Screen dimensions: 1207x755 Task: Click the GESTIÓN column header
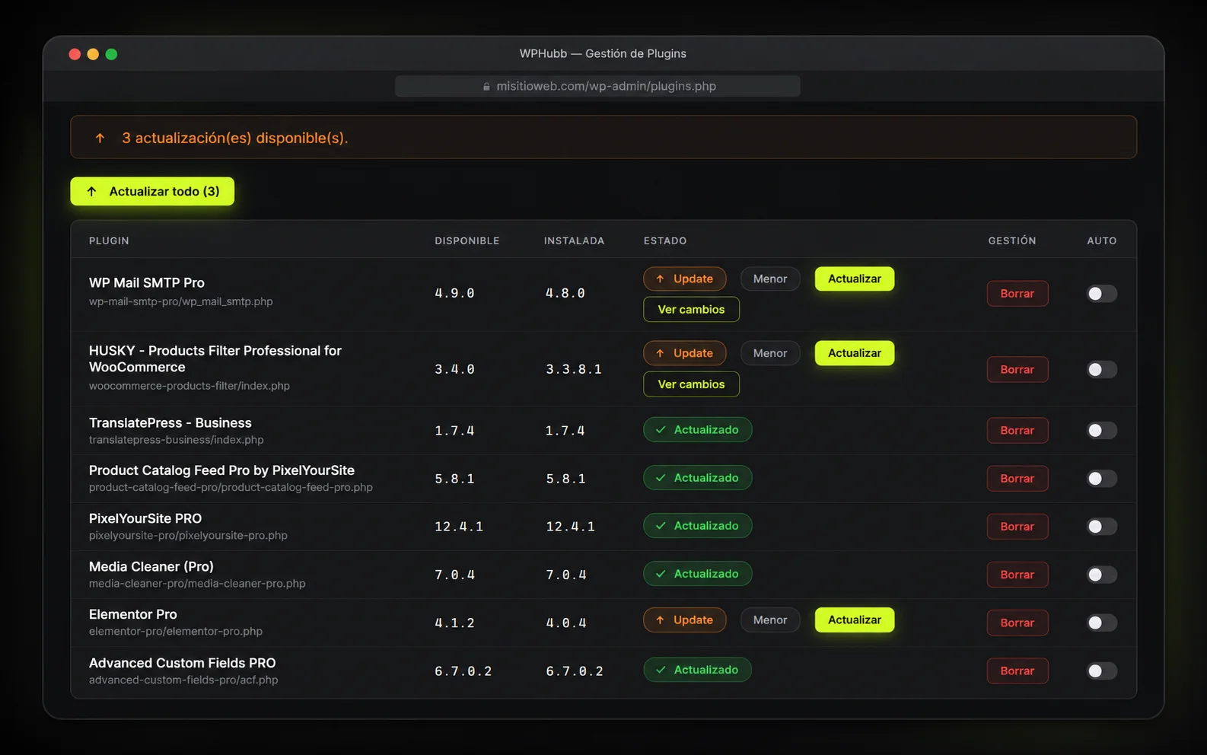tap(1012, 241)
